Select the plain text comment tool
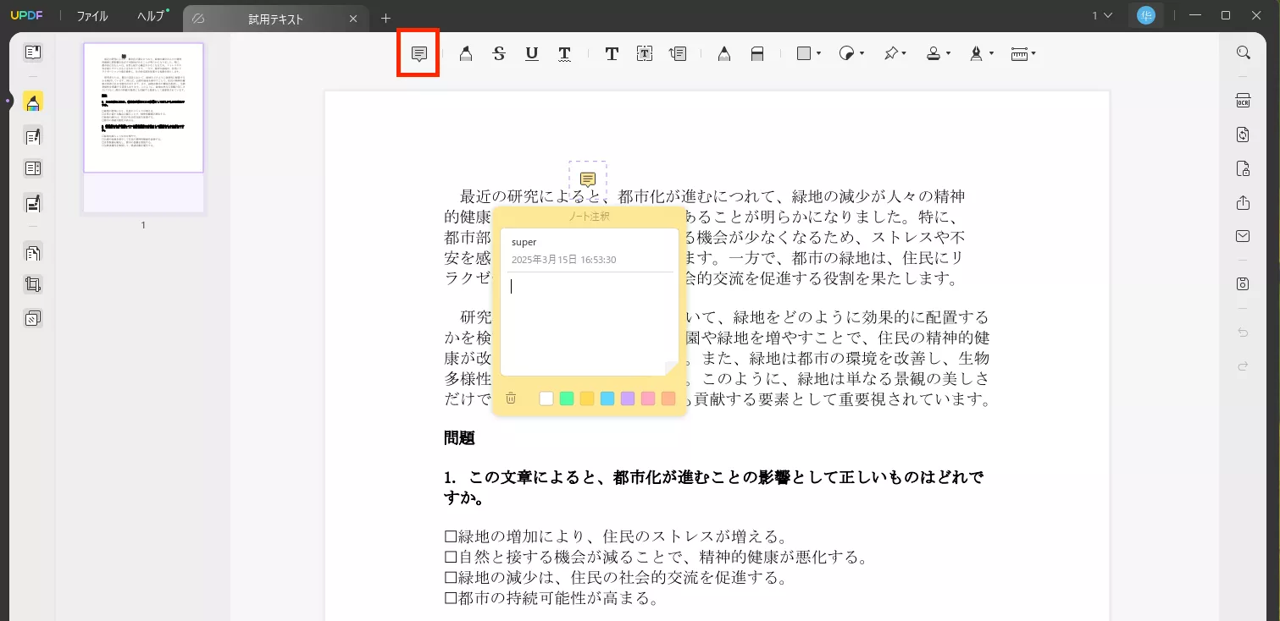Viewport: 1280px width, 621px height. pyautogui.click(x=612, y=53)
